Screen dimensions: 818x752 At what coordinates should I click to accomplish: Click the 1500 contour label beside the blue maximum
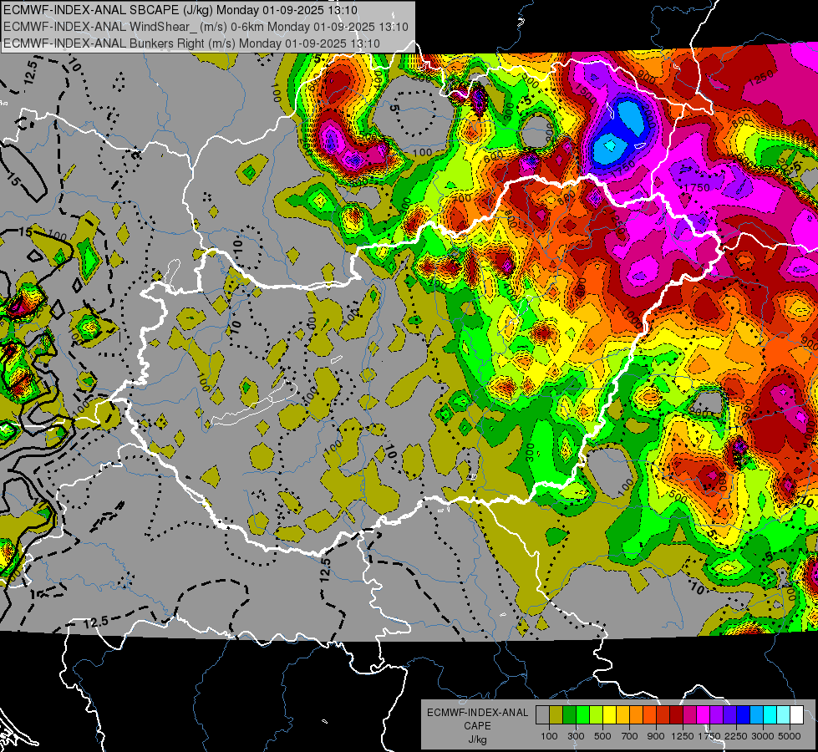point(587,94)
